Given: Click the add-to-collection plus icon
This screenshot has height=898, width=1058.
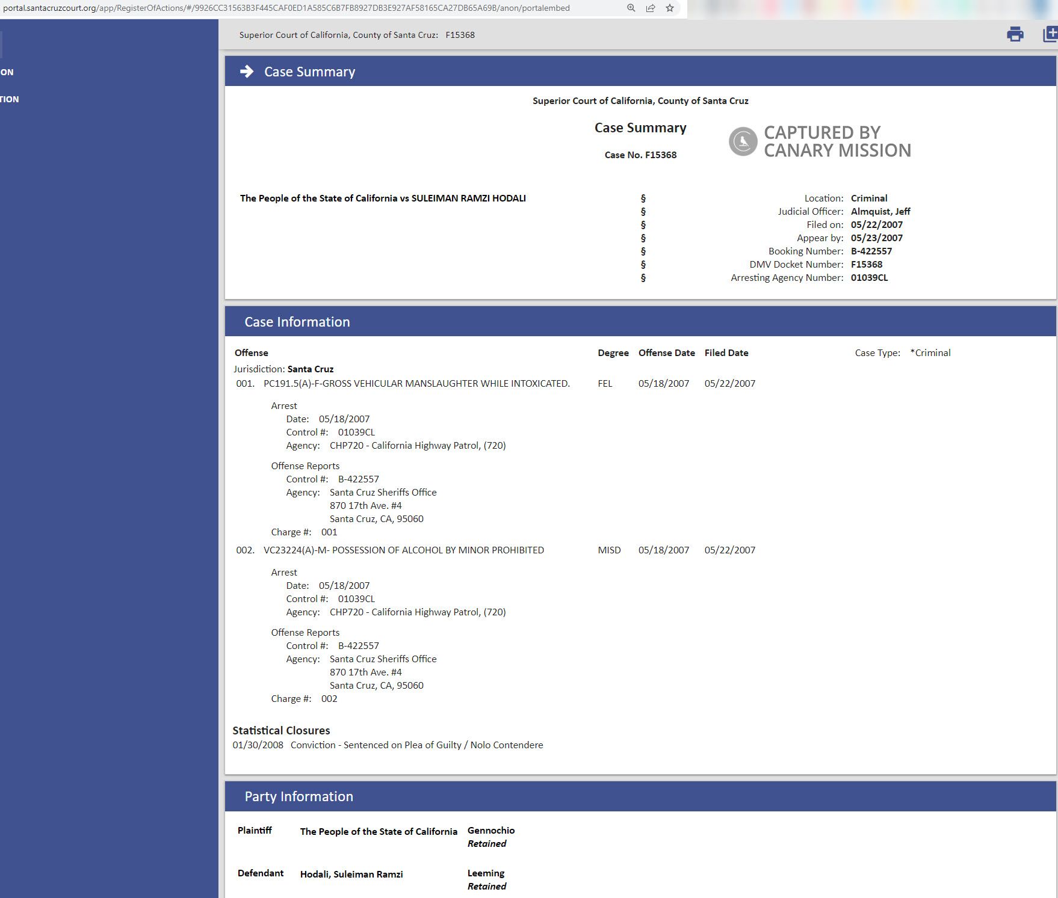Looking at the screenshot, I should pos(1050,35).
